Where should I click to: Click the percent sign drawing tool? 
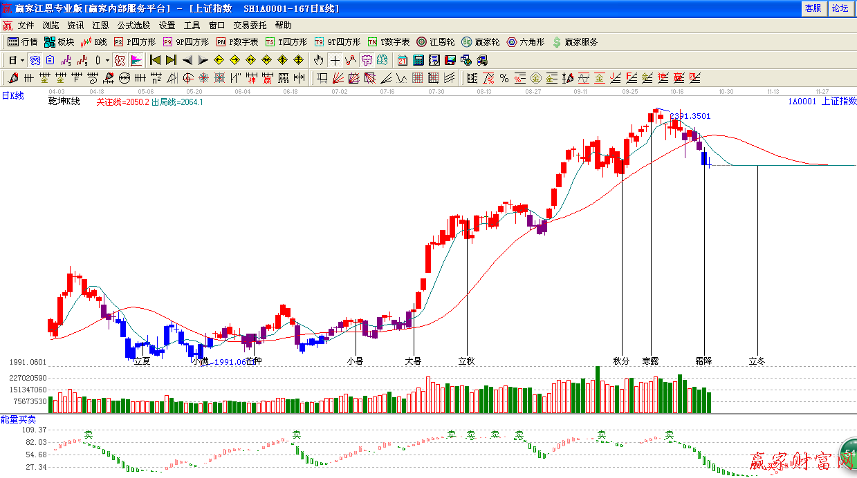[x=504, y=78]
